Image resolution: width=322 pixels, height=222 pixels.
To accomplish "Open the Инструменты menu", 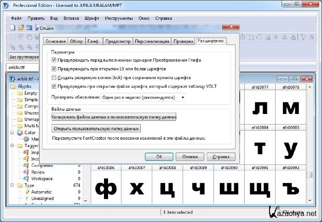I will (x=118, y=18).
